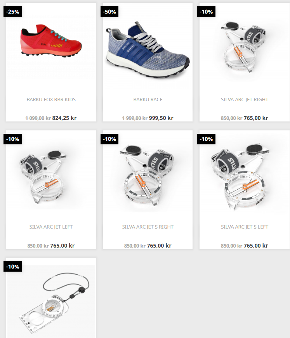Open SILVA ARC JET S LEFT product link
Image resolution: width=290 pixels, height=338 pixels.
click(x=244, y=227)
